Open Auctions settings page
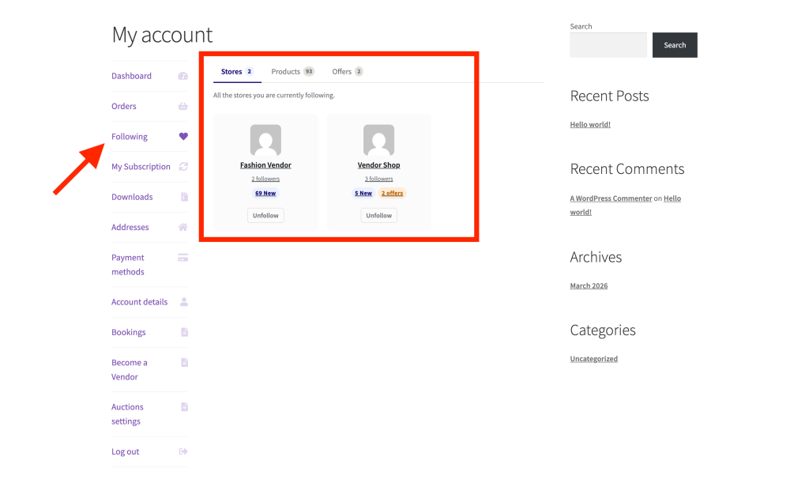The width and height of the screenshot is (809, 487). pos(127,414)
